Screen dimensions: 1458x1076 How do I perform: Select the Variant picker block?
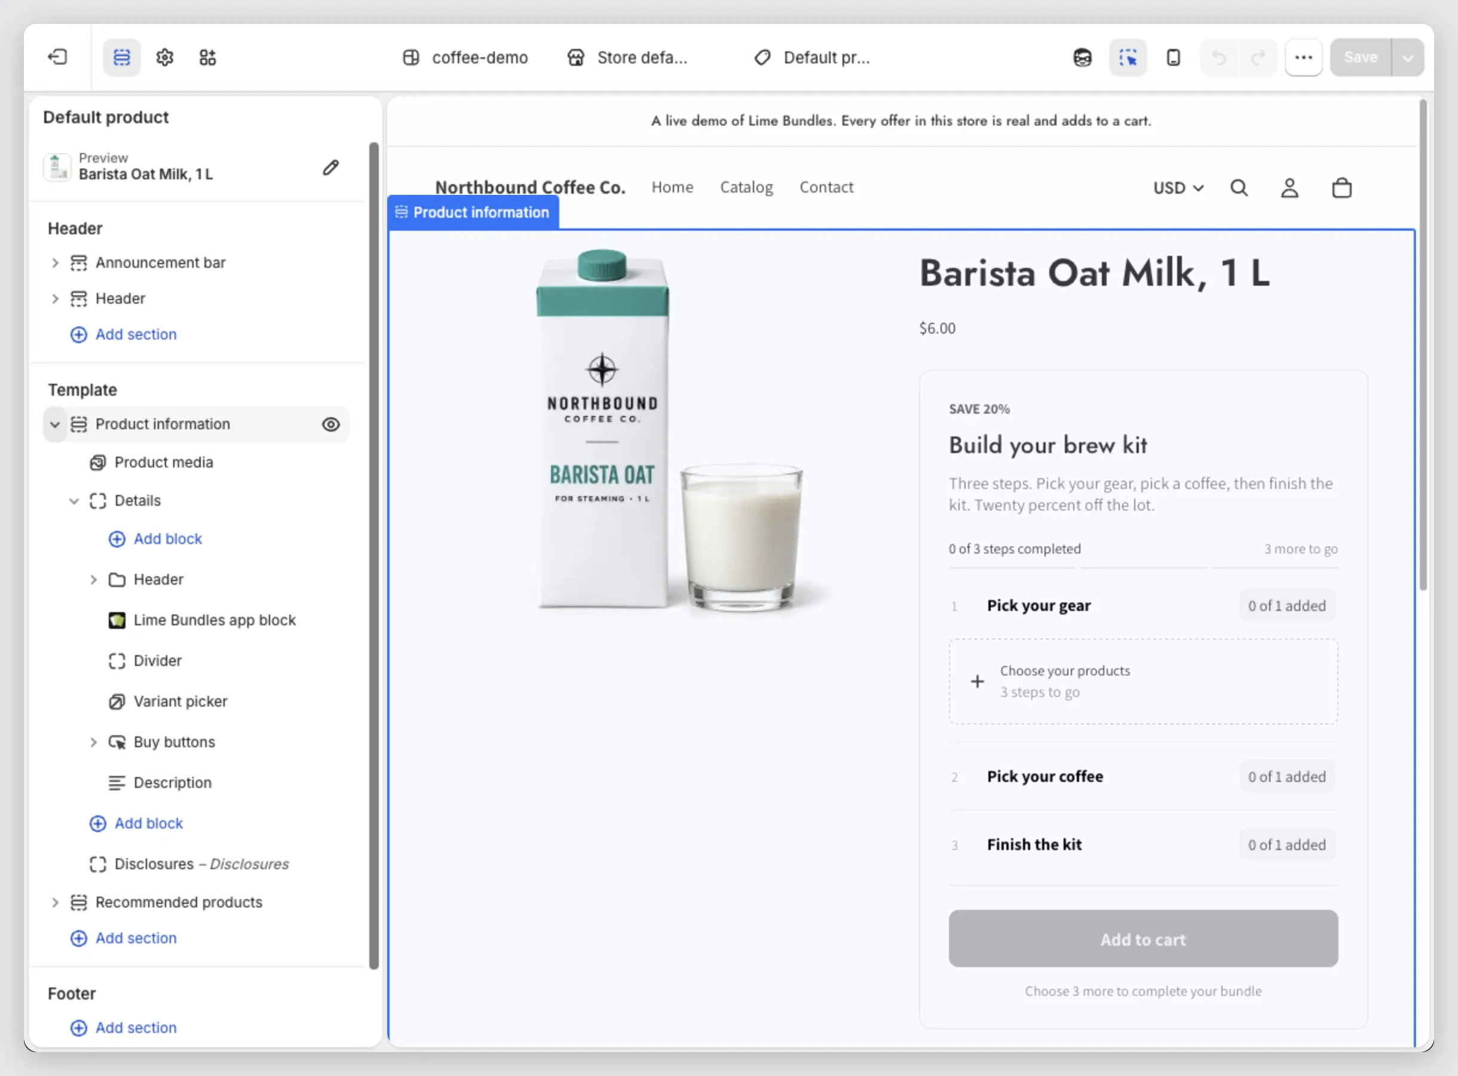[x=180, y=701]
